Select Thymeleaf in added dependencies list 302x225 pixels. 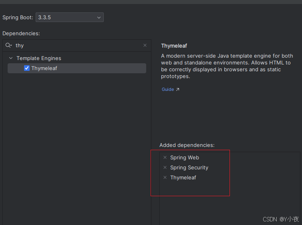[x=183, y=177]
